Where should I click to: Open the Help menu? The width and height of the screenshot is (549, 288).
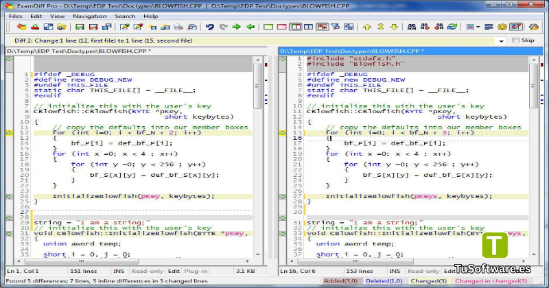(x=150, y=16)
